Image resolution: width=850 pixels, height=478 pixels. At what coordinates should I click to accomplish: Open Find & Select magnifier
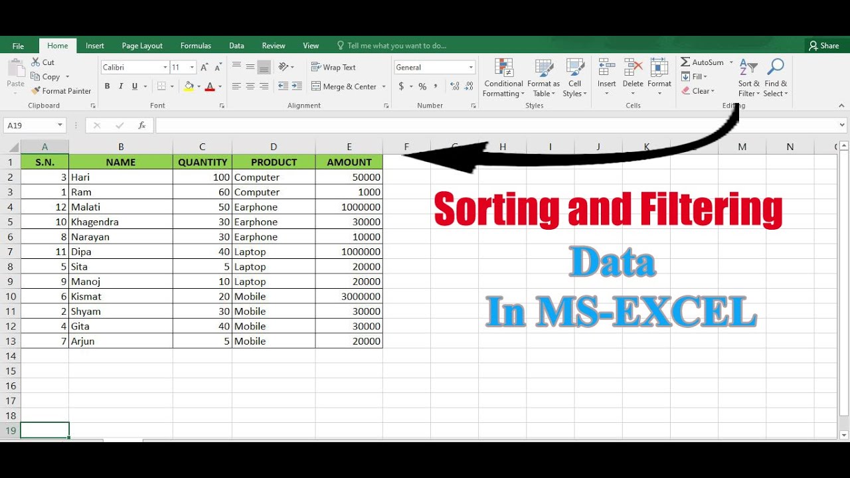point(776,78)
